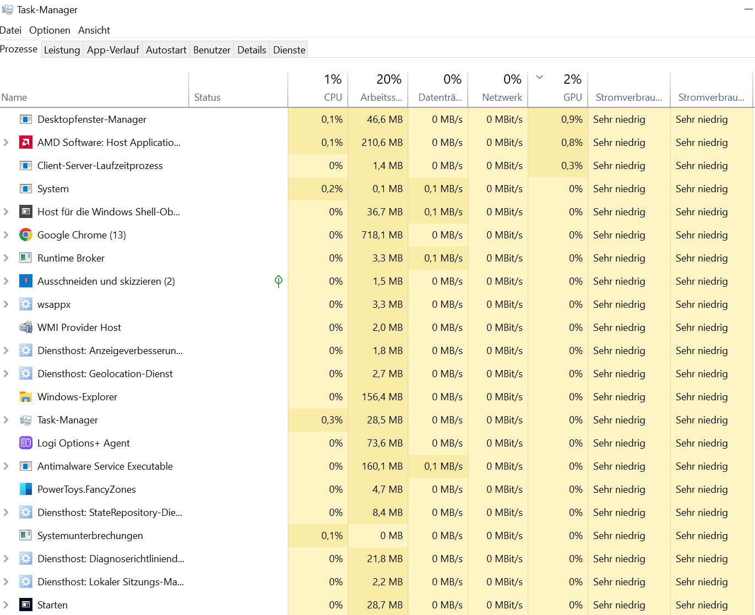Select the AMD Software red icon
The image size is (755, 615).
[25, 142]
